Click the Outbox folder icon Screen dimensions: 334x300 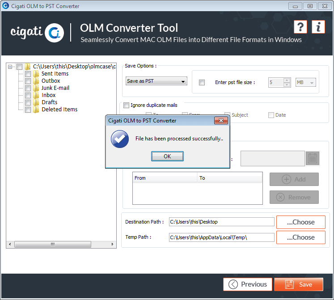tap(36, 81)
